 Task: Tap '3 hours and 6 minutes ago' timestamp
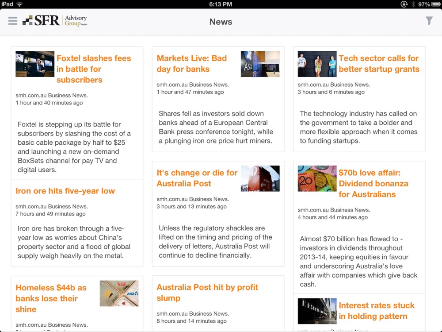coord(331,92)
